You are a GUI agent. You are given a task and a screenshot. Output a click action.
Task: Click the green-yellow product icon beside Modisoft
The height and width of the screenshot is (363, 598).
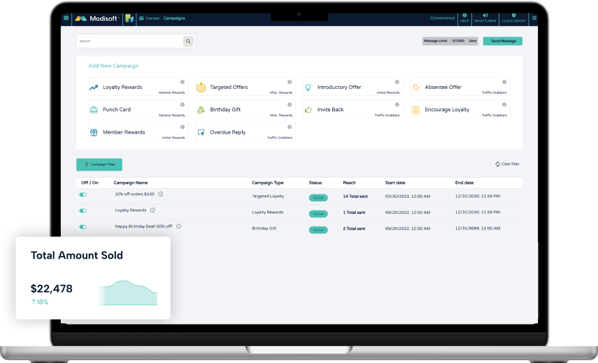pos(129,18)
